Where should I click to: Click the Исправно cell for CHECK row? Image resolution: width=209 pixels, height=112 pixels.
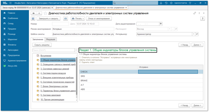[168, 72]
